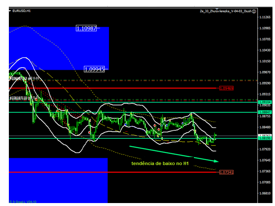
Task: Click the triangle icon beside EURUSD,H1
Action: tap(10, 11)
